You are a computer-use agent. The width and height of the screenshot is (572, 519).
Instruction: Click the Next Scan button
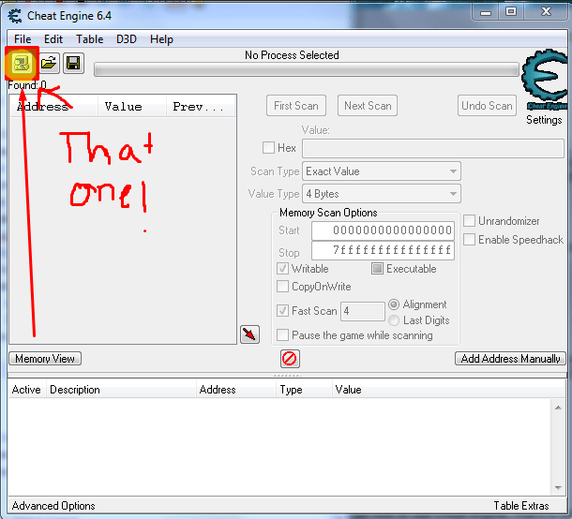click(368, 106)
